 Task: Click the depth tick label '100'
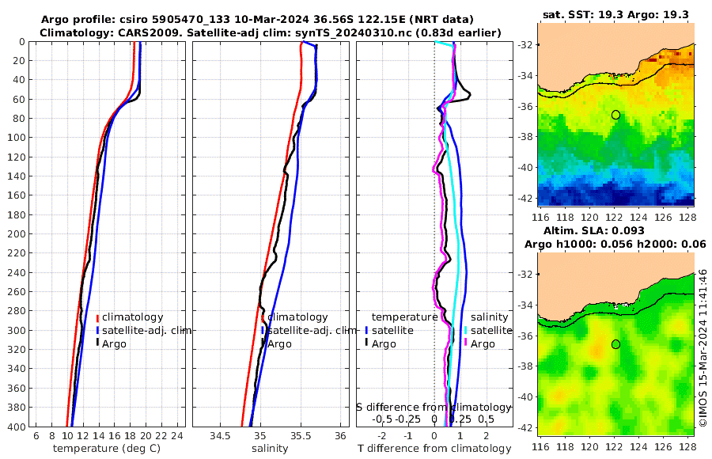coord(17,138)
